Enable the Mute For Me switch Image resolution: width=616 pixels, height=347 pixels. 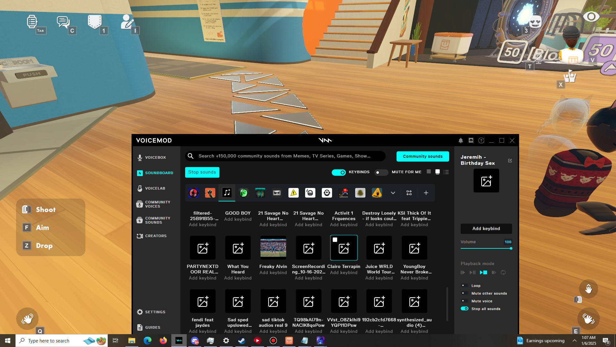coord(381,173)
